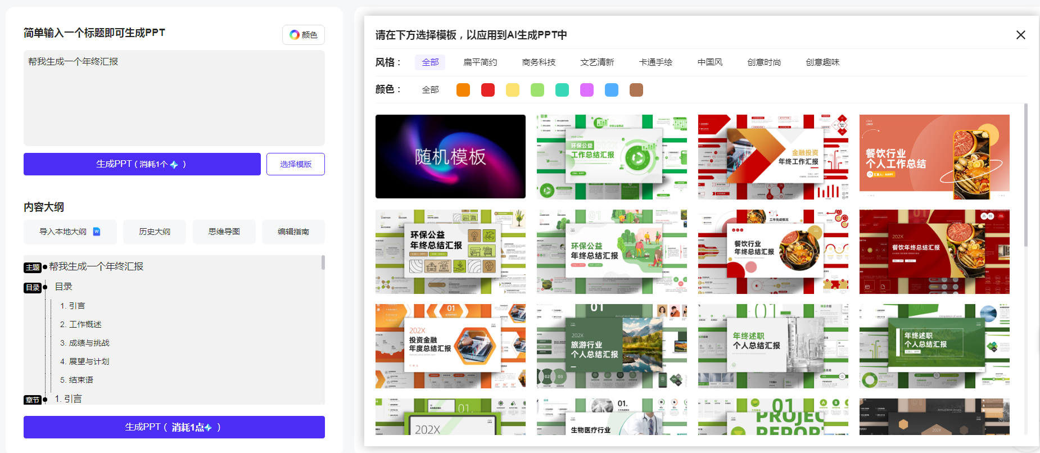Choose white 餐饮行业 年终总结汇报 template
The width and height of the screenshot is (1040, 453).
(x=773, y=252)
